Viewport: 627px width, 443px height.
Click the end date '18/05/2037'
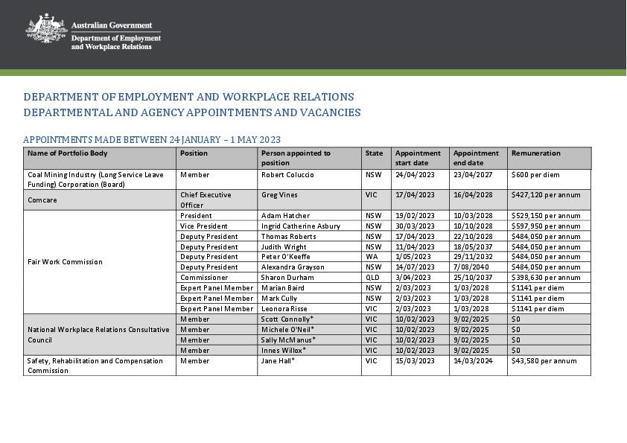coord(473,246)
